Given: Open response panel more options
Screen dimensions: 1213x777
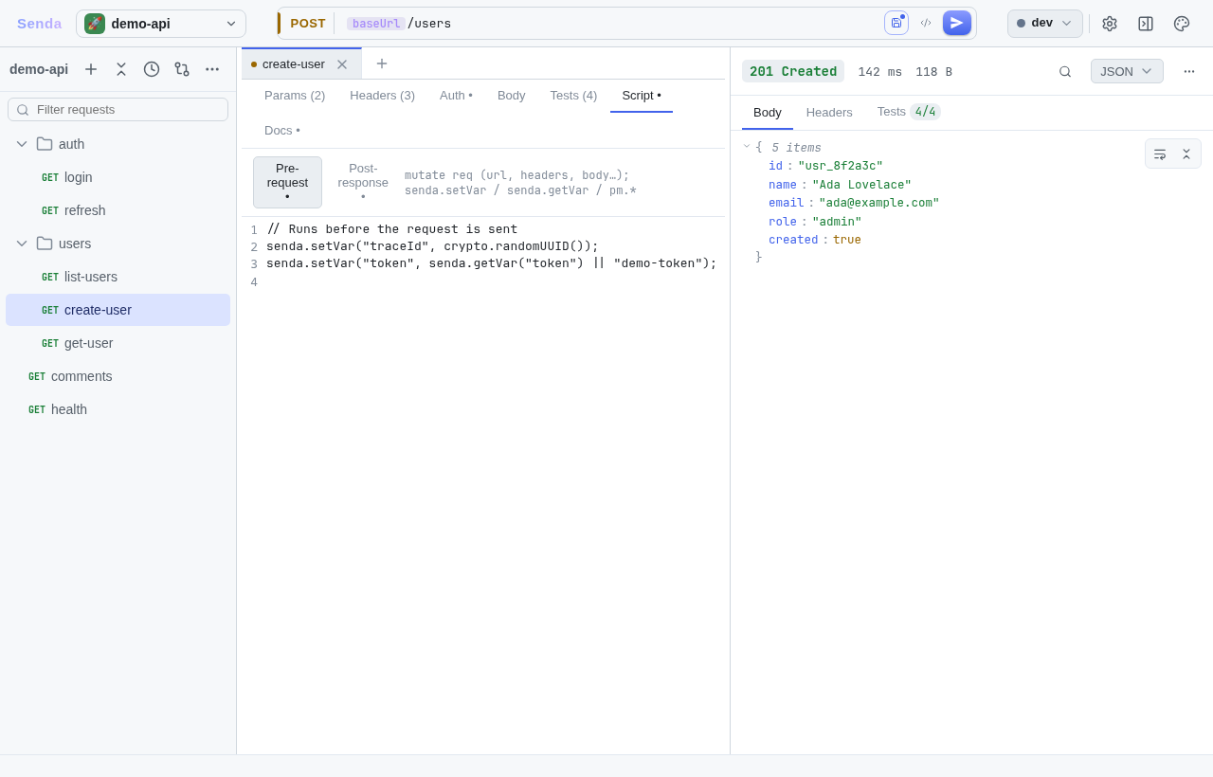Looking at the screenshot, I should pos(1189,71).
